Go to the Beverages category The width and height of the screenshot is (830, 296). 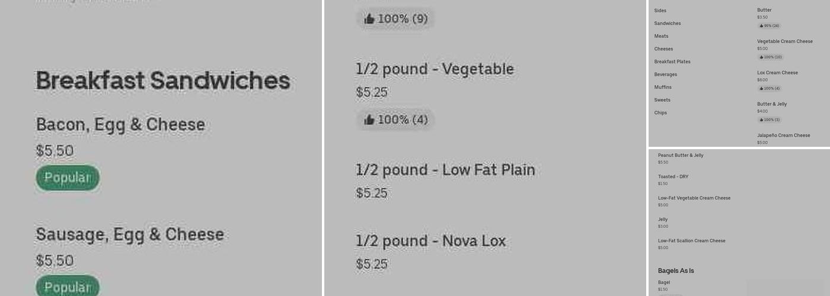click(x=665, y=75)
